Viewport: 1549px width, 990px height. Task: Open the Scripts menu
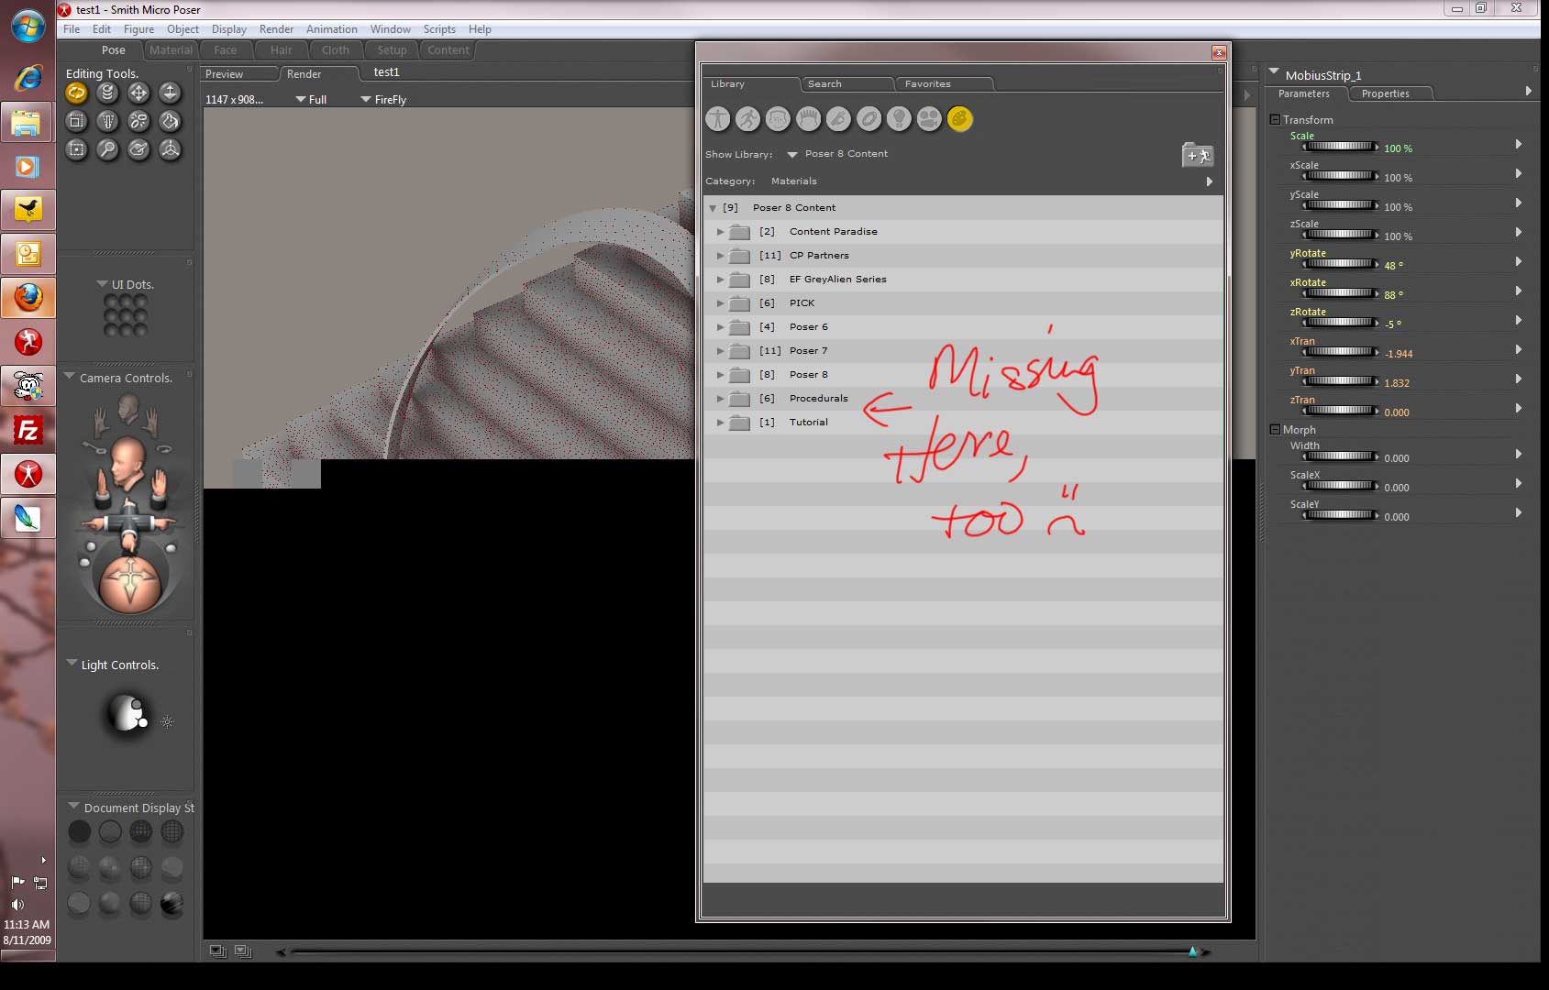(x=439, y=29)
